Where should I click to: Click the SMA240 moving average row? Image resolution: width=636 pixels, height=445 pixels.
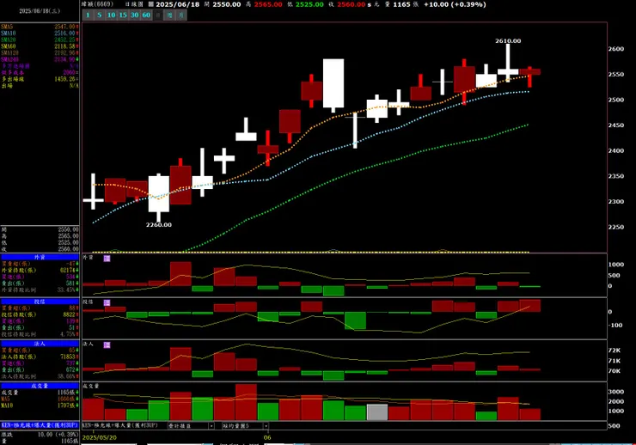40,59
